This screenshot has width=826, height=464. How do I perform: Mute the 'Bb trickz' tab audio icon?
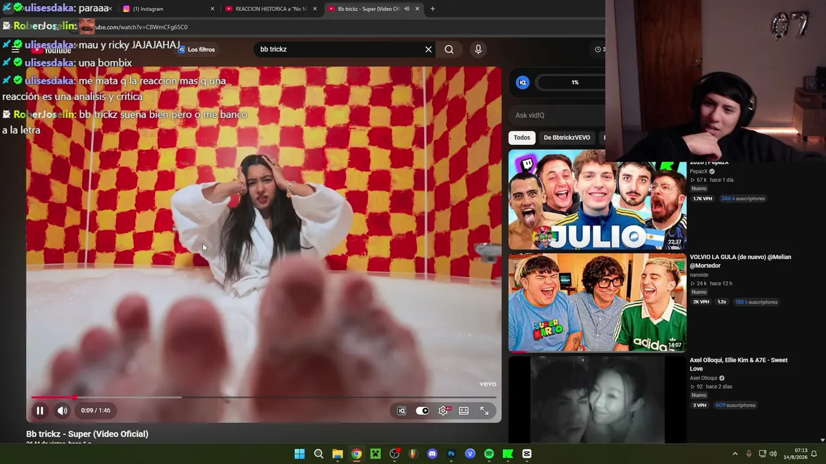407,9
